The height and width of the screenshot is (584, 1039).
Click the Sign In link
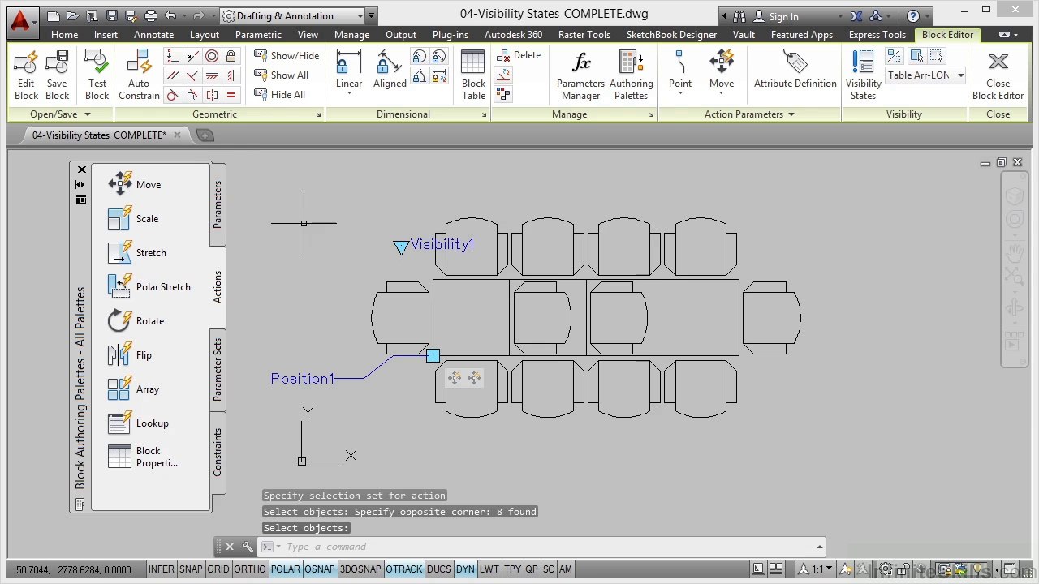[x=783, y=16]
